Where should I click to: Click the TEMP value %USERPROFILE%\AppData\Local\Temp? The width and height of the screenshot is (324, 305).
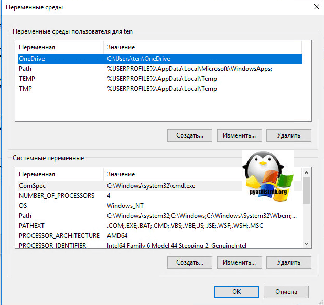click(x=162, y=79)
